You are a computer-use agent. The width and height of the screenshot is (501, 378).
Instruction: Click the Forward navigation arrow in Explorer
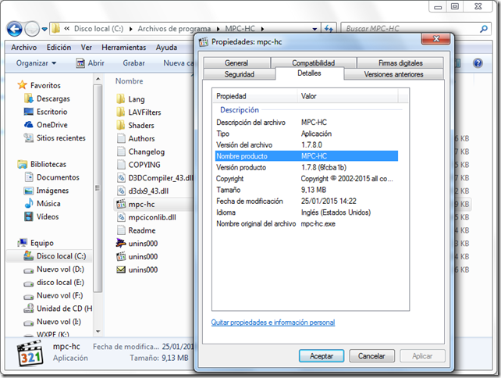click(x=32, y=29)
